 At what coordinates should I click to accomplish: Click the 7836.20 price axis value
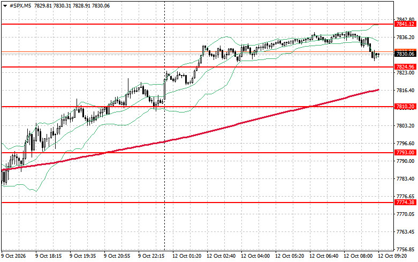[x=405, y=38]
